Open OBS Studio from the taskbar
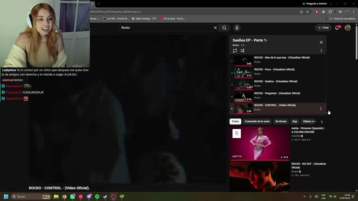 point(114,197)
